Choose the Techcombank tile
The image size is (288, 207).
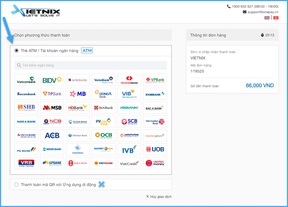pos(129,80)
